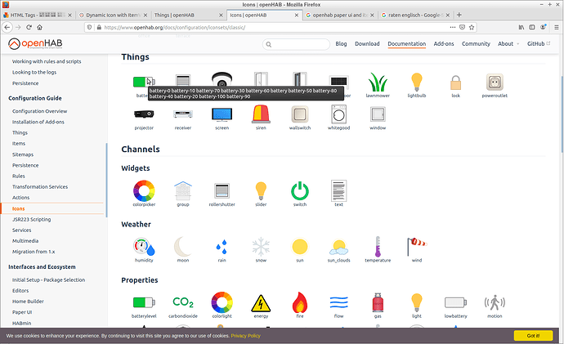Click the carbondioxide CO2 icon
The width and height of the screenshot is (564, 344).
pyautogui.click(x=183, y=302)
